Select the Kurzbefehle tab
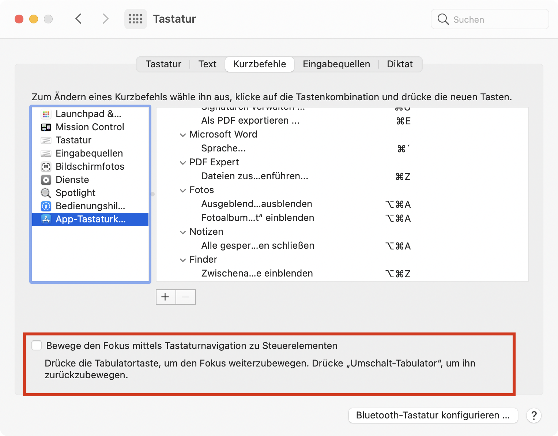Image resolution: width=558 pixels, height=436 pixels. point(260,64)
